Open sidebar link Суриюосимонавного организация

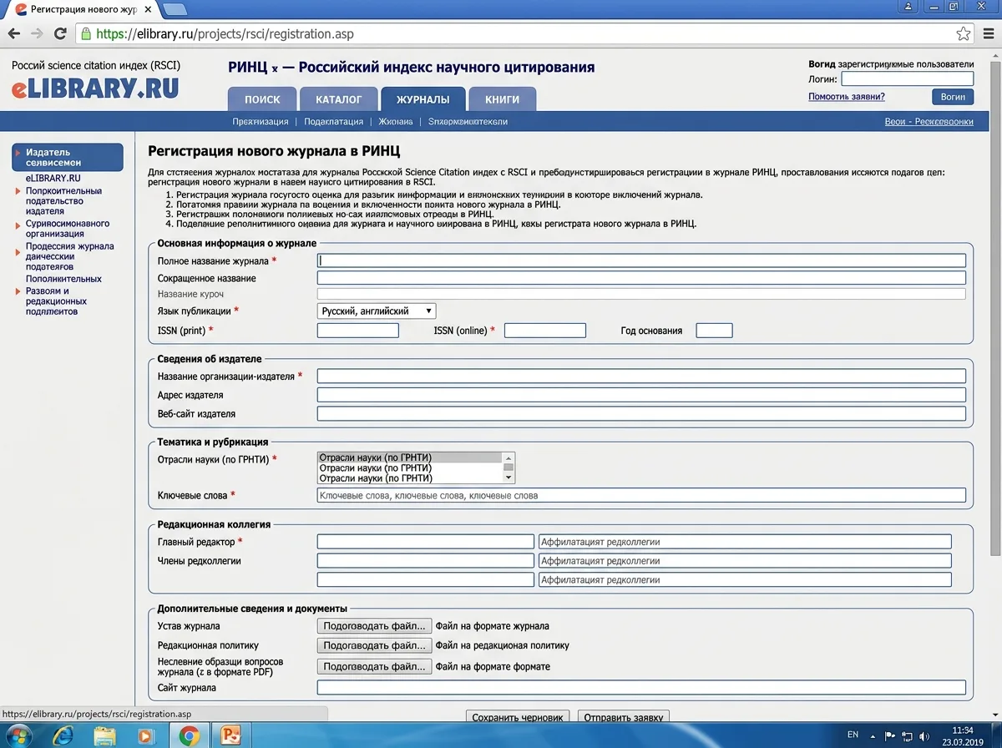pyautogui.click(x=68, y=229)
